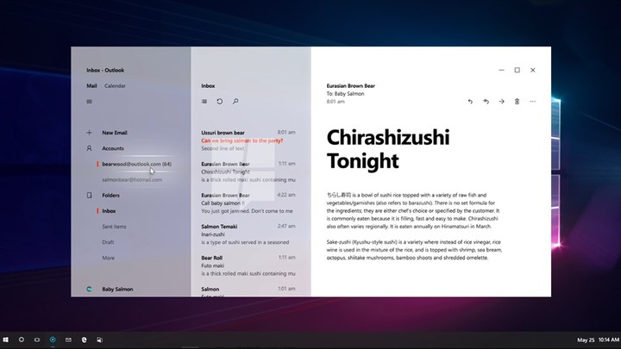Open the Sent items folder
The height and width of the screenshot is (349, 621).
pyautogui.click(x=114, y=227)
